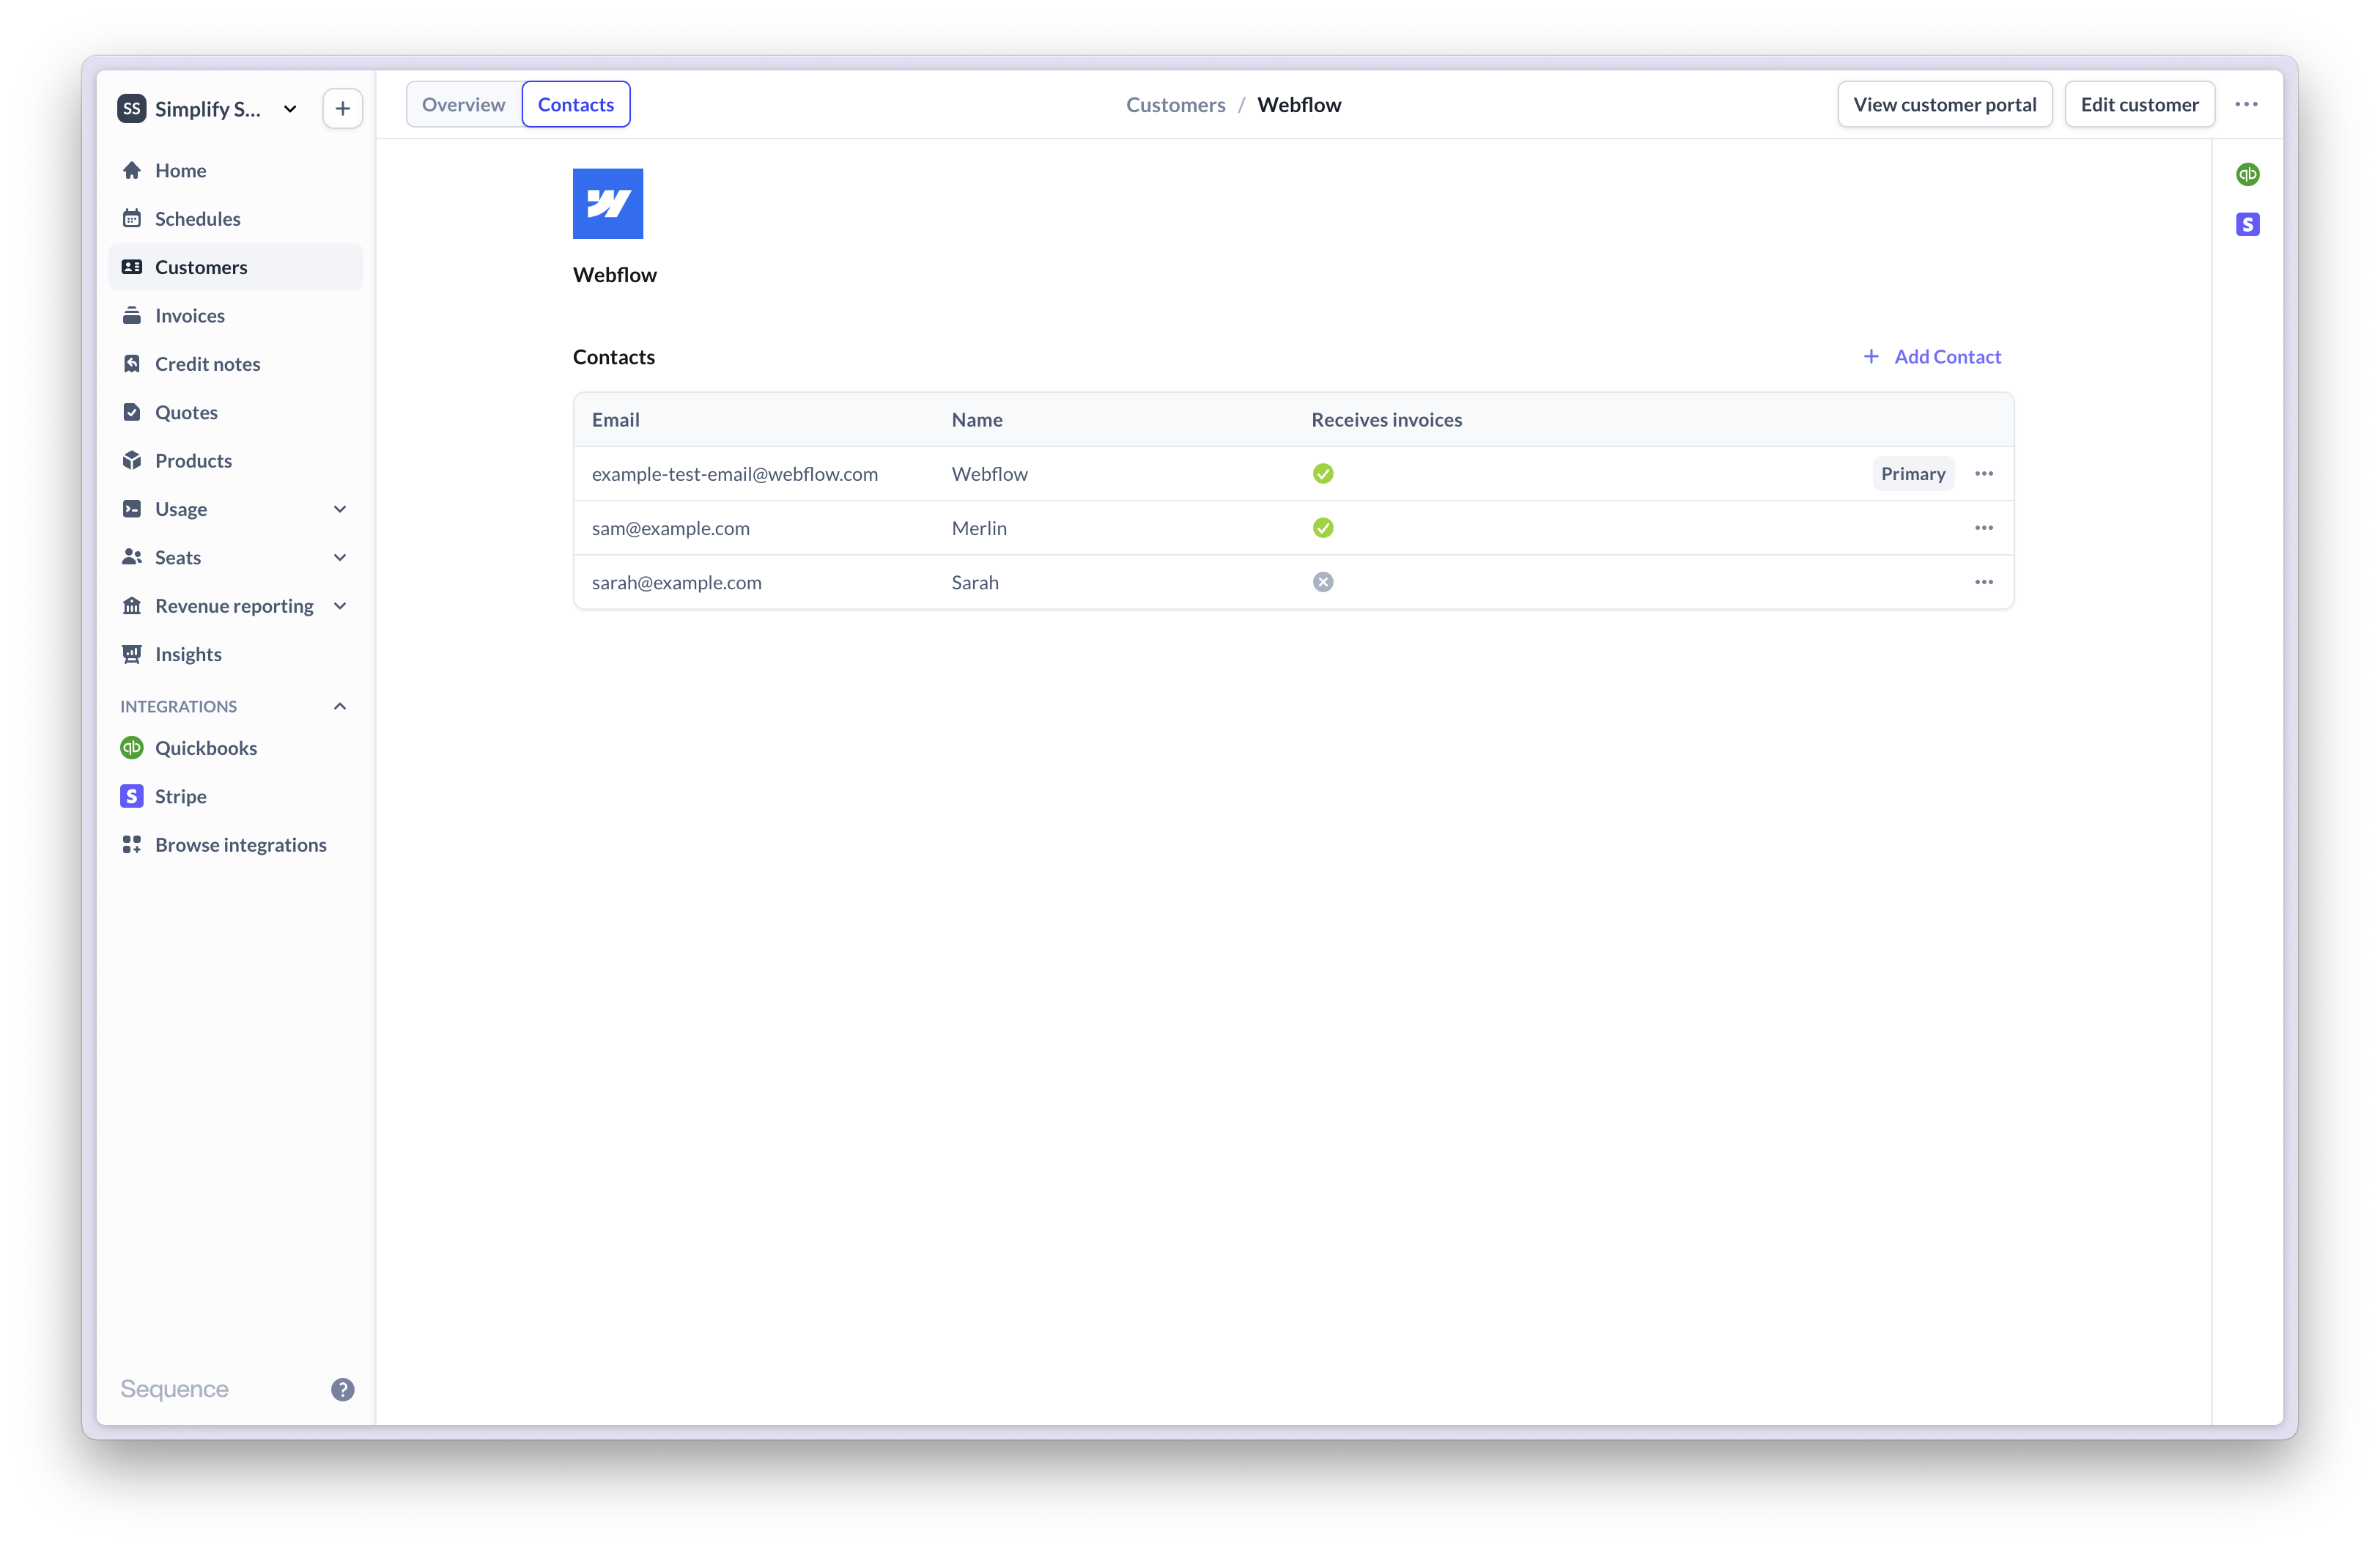
Task: Click the Customers card icon
Action: point(132,267)
